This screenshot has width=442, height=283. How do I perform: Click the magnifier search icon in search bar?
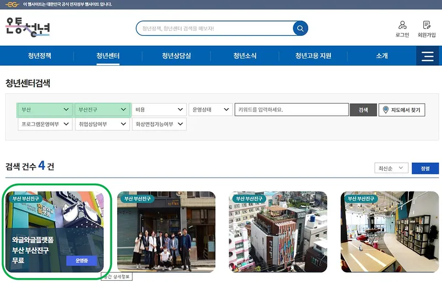click(300, 28)
